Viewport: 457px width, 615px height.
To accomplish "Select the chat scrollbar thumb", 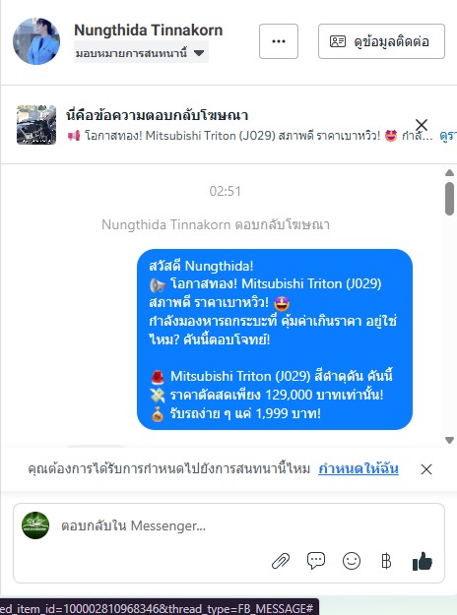I will pyautogui.click(x=449, y=199).
